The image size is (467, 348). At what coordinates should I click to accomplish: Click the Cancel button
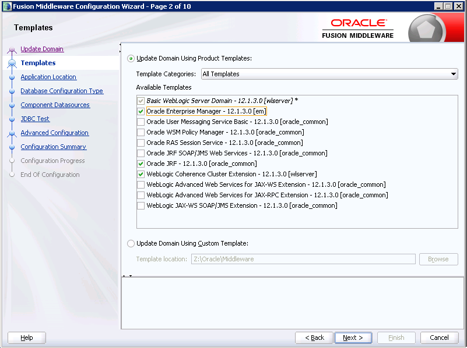point(439,338)
